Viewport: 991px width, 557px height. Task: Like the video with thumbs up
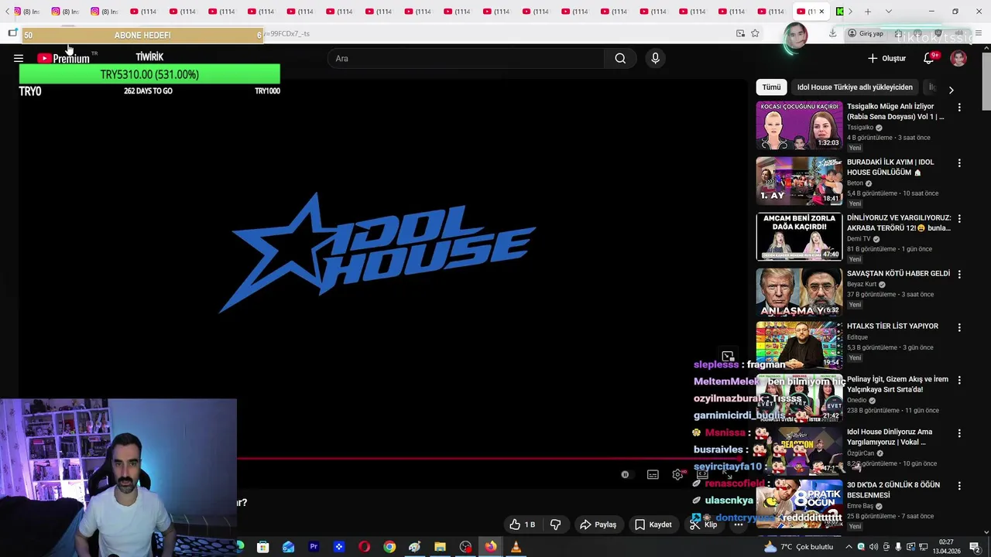tap(523, 525)
